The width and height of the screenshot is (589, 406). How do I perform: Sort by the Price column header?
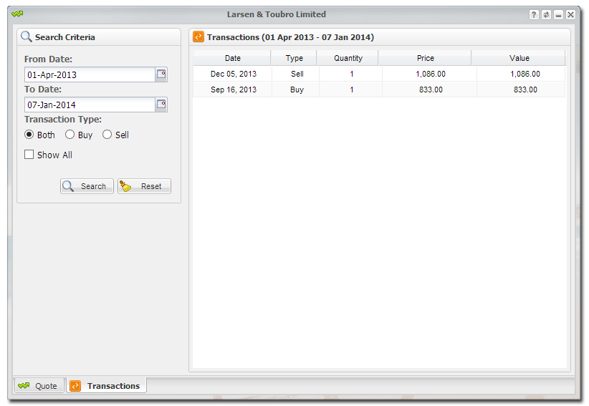(425, 58)
